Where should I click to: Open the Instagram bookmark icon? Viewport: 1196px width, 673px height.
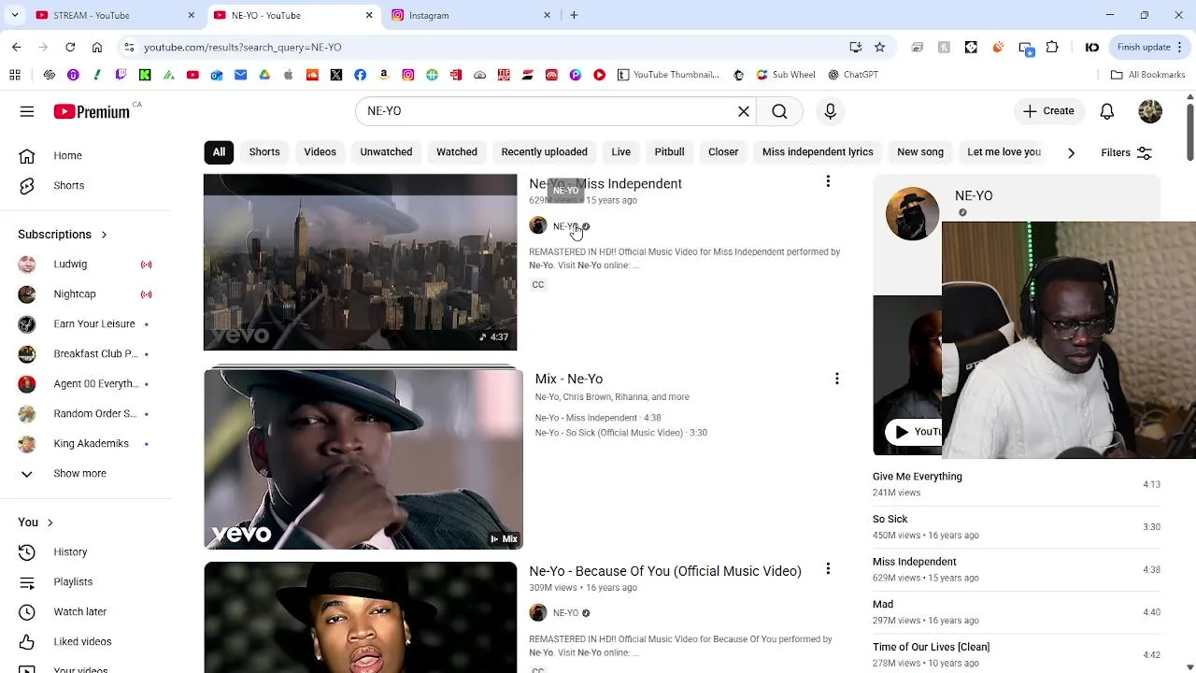pyautogui.click(x=408, y=75)
